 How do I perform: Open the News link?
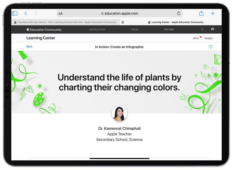[196, 38]
